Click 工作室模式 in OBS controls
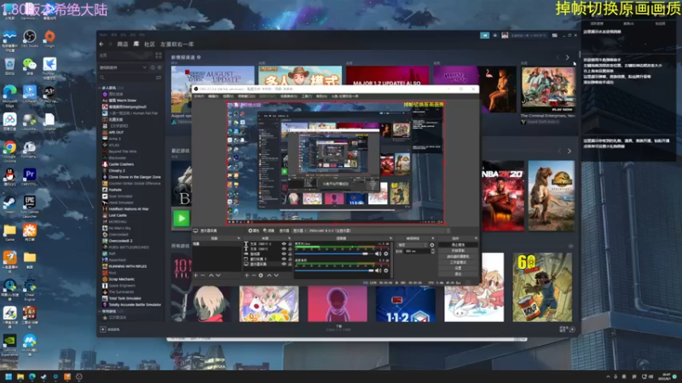Screen dimensions: 682x383 pyautogui.click(x=458, y=262)
